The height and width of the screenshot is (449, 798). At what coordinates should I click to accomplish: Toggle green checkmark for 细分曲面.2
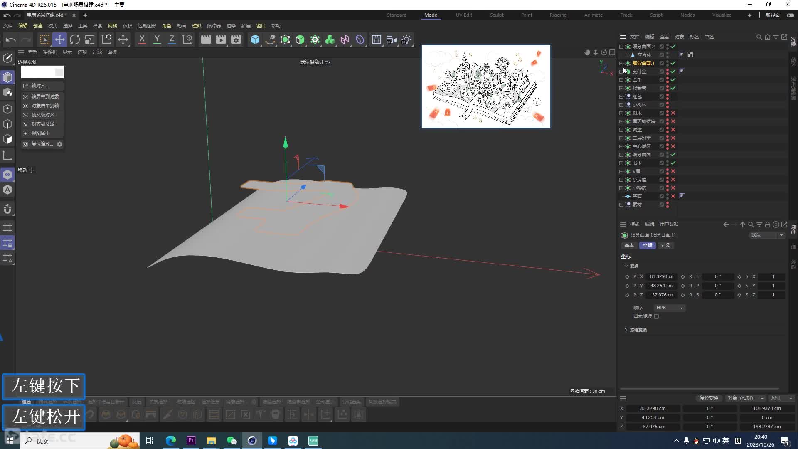[x=673, y=47]
